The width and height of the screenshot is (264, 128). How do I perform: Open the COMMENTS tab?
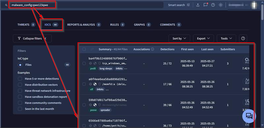[x=170, y=25]
